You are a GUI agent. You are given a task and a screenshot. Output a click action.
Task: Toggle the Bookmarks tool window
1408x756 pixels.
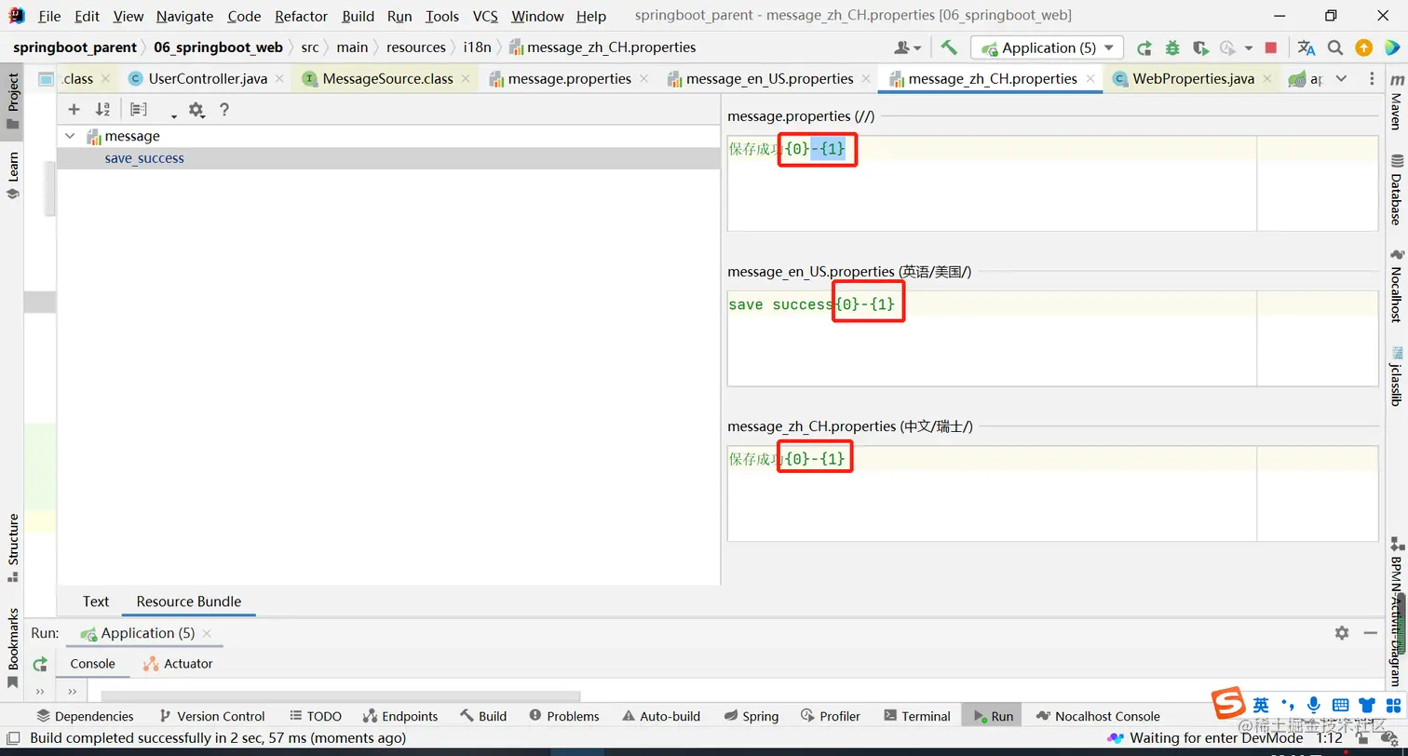[12, 647]
